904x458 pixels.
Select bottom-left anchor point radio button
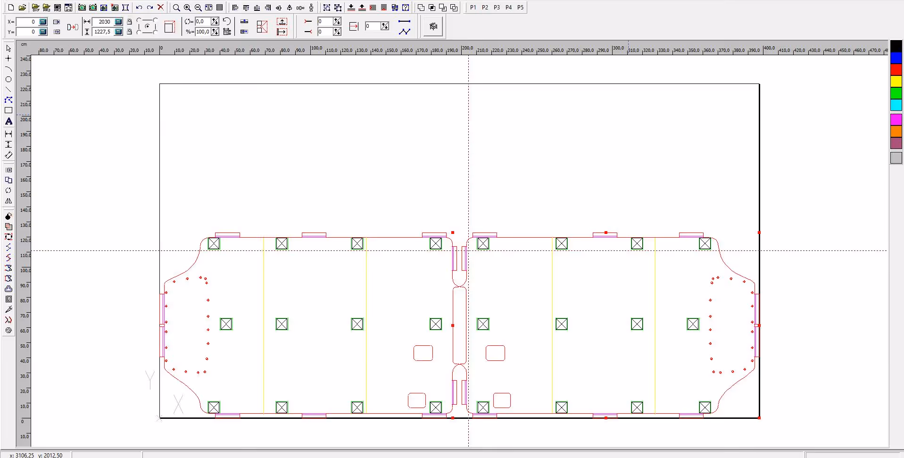pyautogui.click(x=138, y=33)
